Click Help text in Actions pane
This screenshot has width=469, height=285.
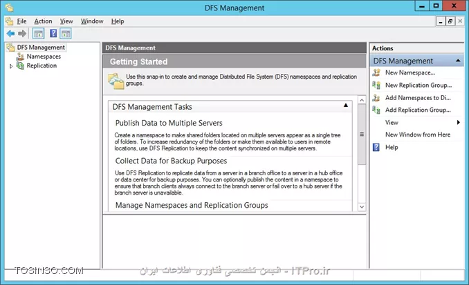392,147
